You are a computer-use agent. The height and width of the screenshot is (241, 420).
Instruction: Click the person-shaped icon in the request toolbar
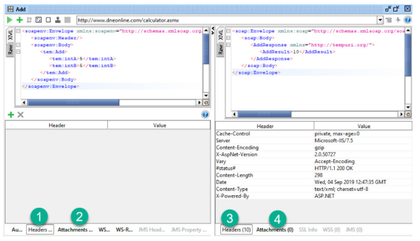(x=57, y=20)
